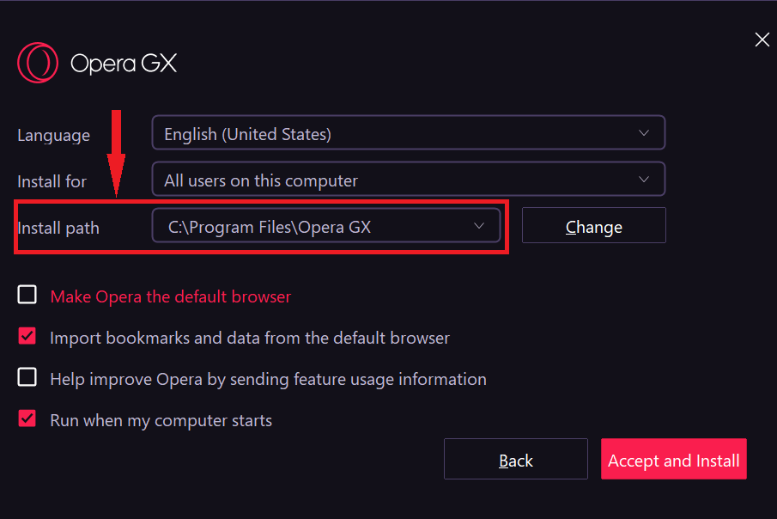Click the Opera GX logo icon
The width and height of the screenshot is (777, 519).
(x=38, y=63)
